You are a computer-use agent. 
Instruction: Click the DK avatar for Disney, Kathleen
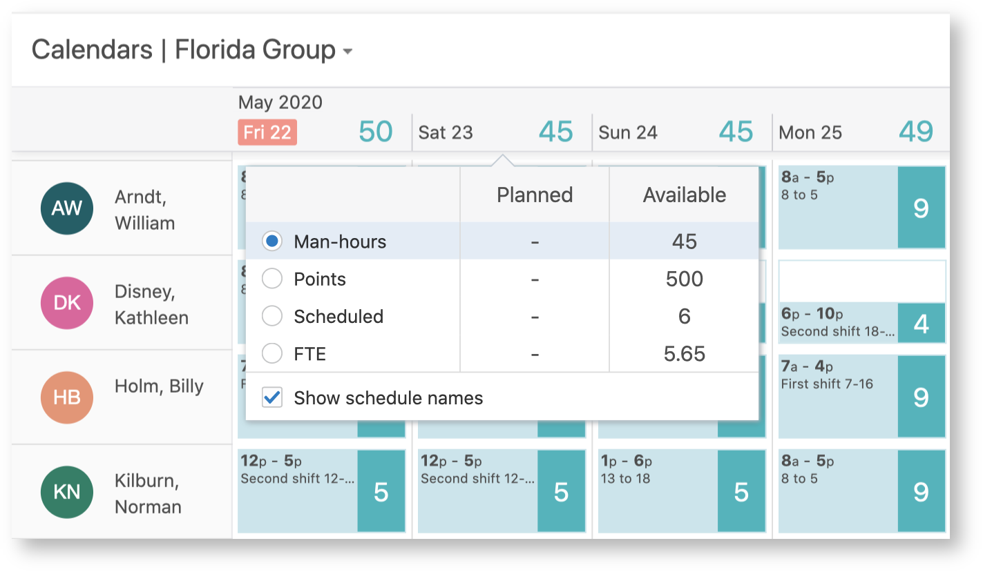pos(67,303)
